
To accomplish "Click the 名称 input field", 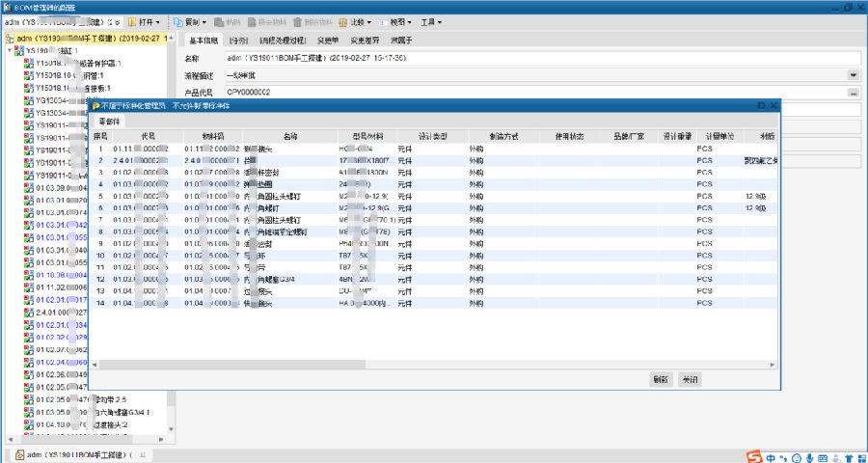I will pyautogui.click(x=530, y=59).
